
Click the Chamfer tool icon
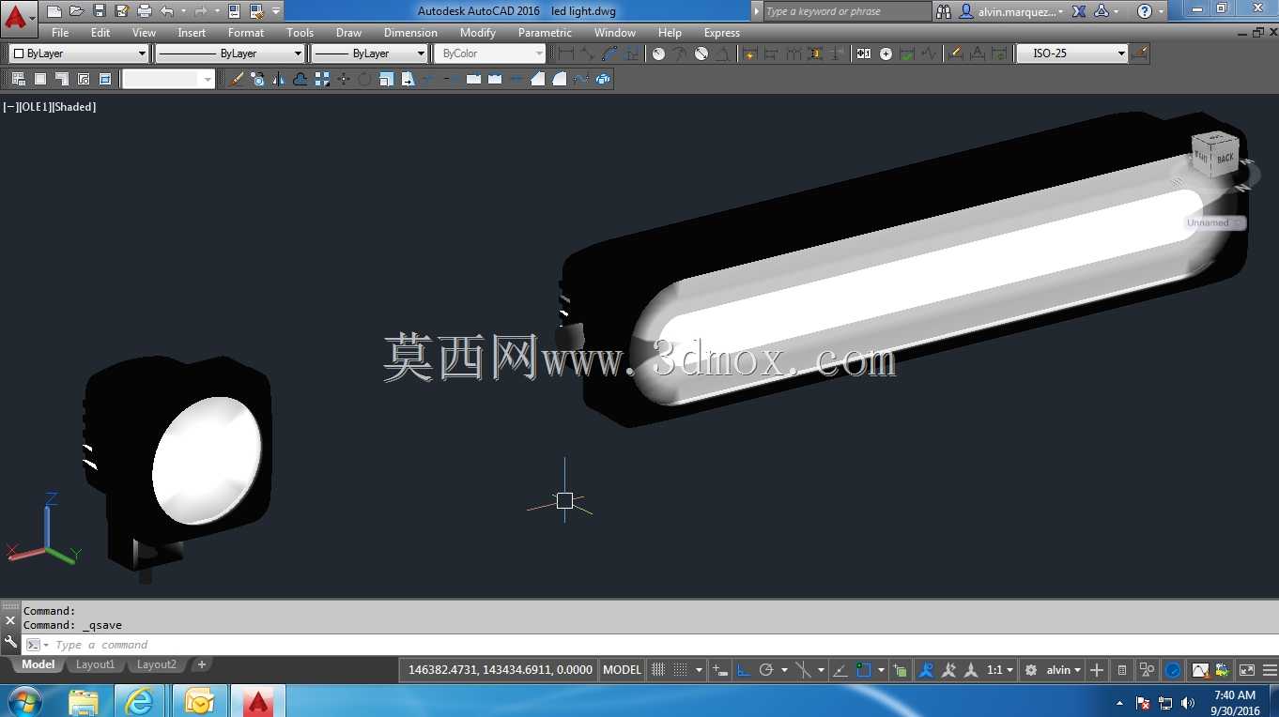point(538,79)
